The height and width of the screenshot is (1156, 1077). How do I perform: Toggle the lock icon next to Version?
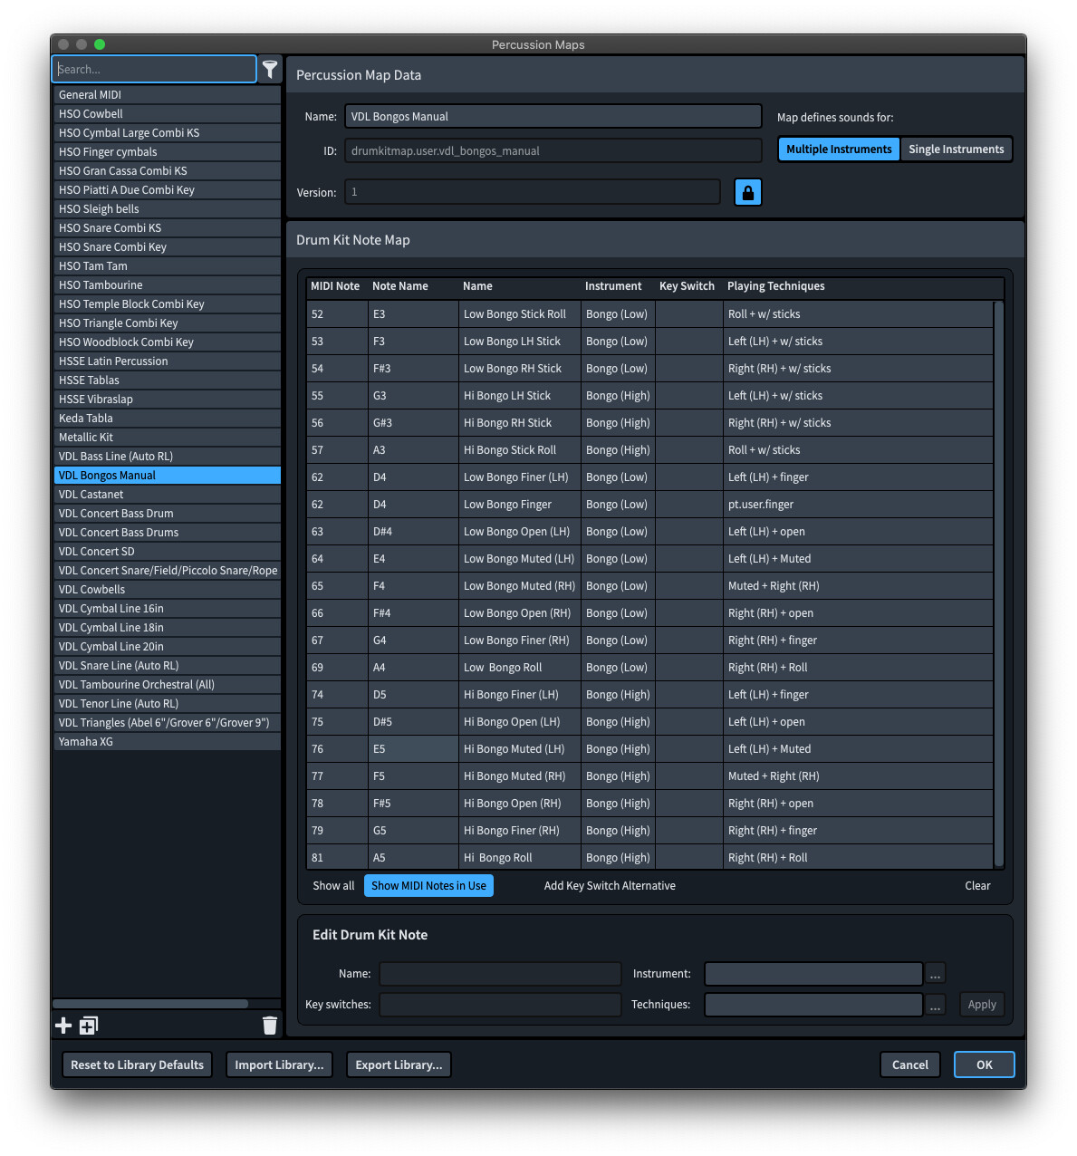click(x=747, y=192)
